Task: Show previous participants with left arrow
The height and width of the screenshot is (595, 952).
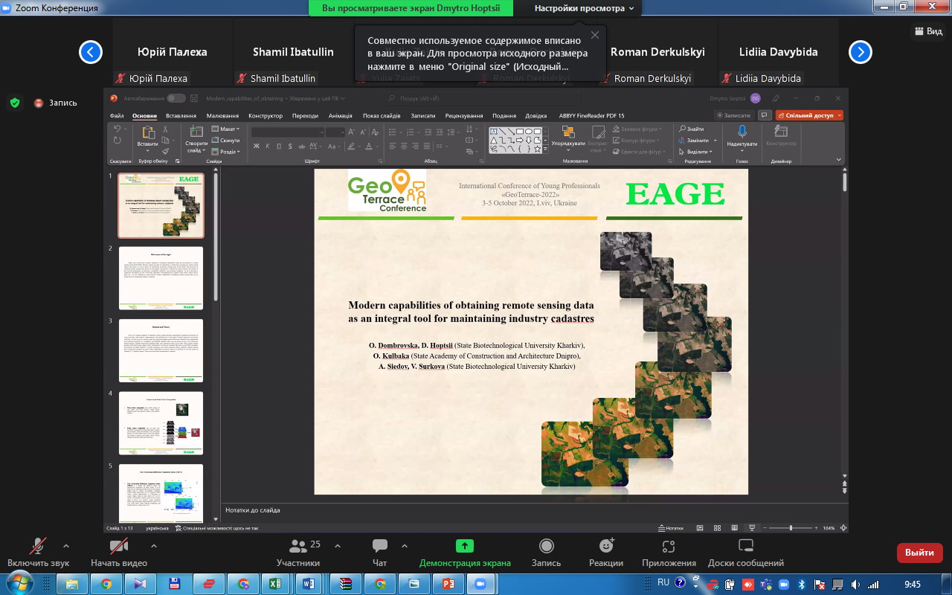Action: click(x=91, y=52)
